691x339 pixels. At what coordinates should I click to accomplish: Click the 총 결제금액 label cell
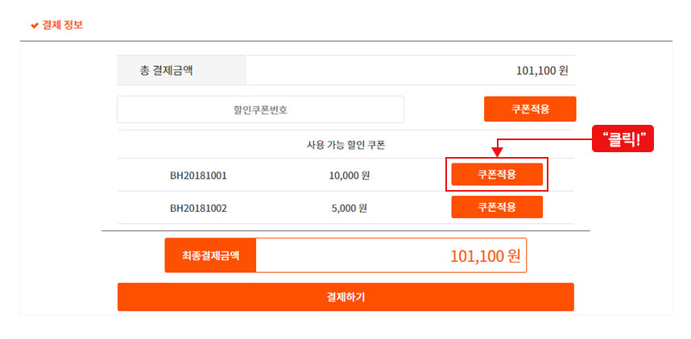(181, 71)
